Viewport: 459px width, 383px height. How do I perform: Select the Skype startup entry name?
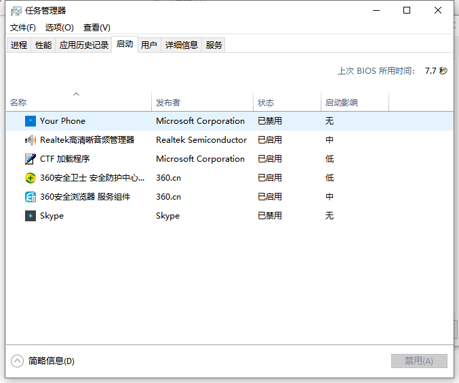(x=52, y=216)
